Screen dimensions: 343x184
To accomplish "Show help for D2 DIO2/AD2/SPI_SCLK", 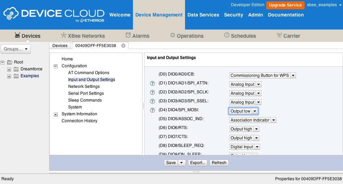I will (152, 92).
